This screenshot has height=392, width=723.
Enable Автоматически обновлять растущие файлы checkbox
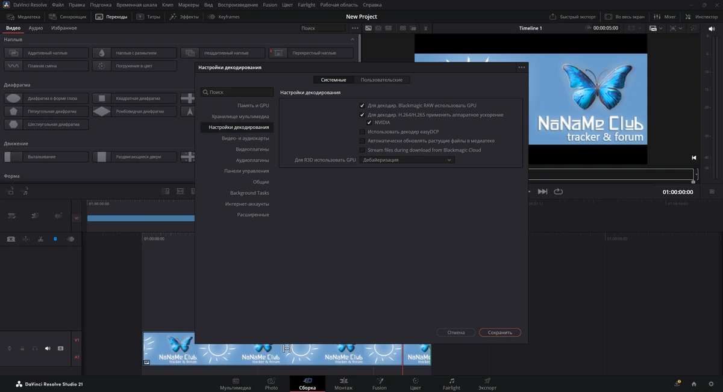[x=362, y=141]
